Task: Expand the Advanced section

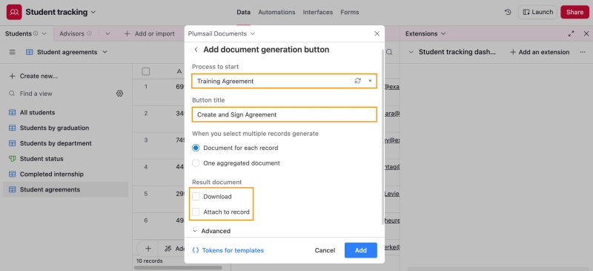Action: click(x=211, y=231)
